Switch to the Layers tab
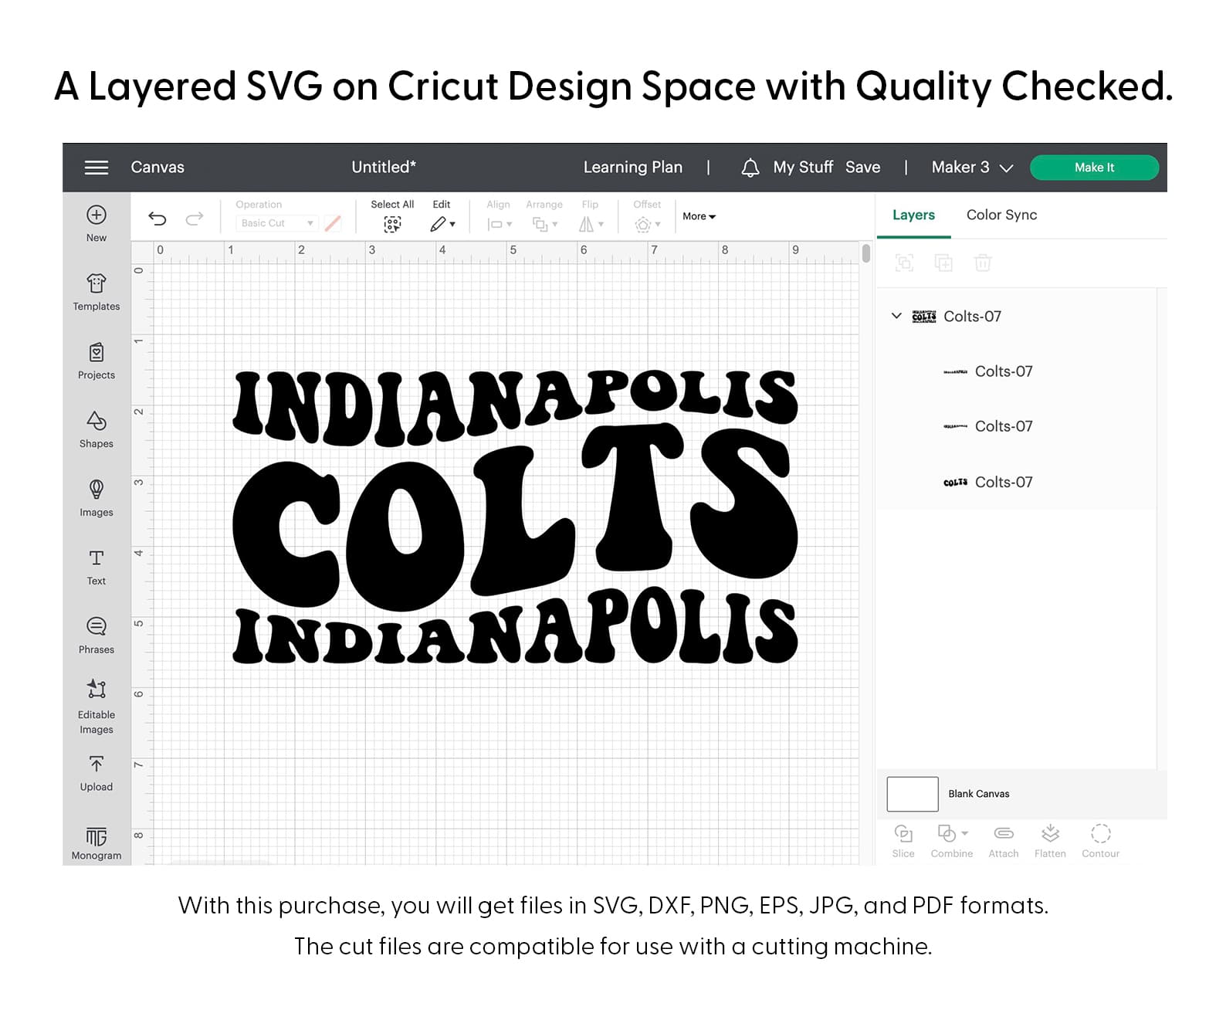The height and width of the screenshot is (1010, 1226). click(x=913, y=215)
